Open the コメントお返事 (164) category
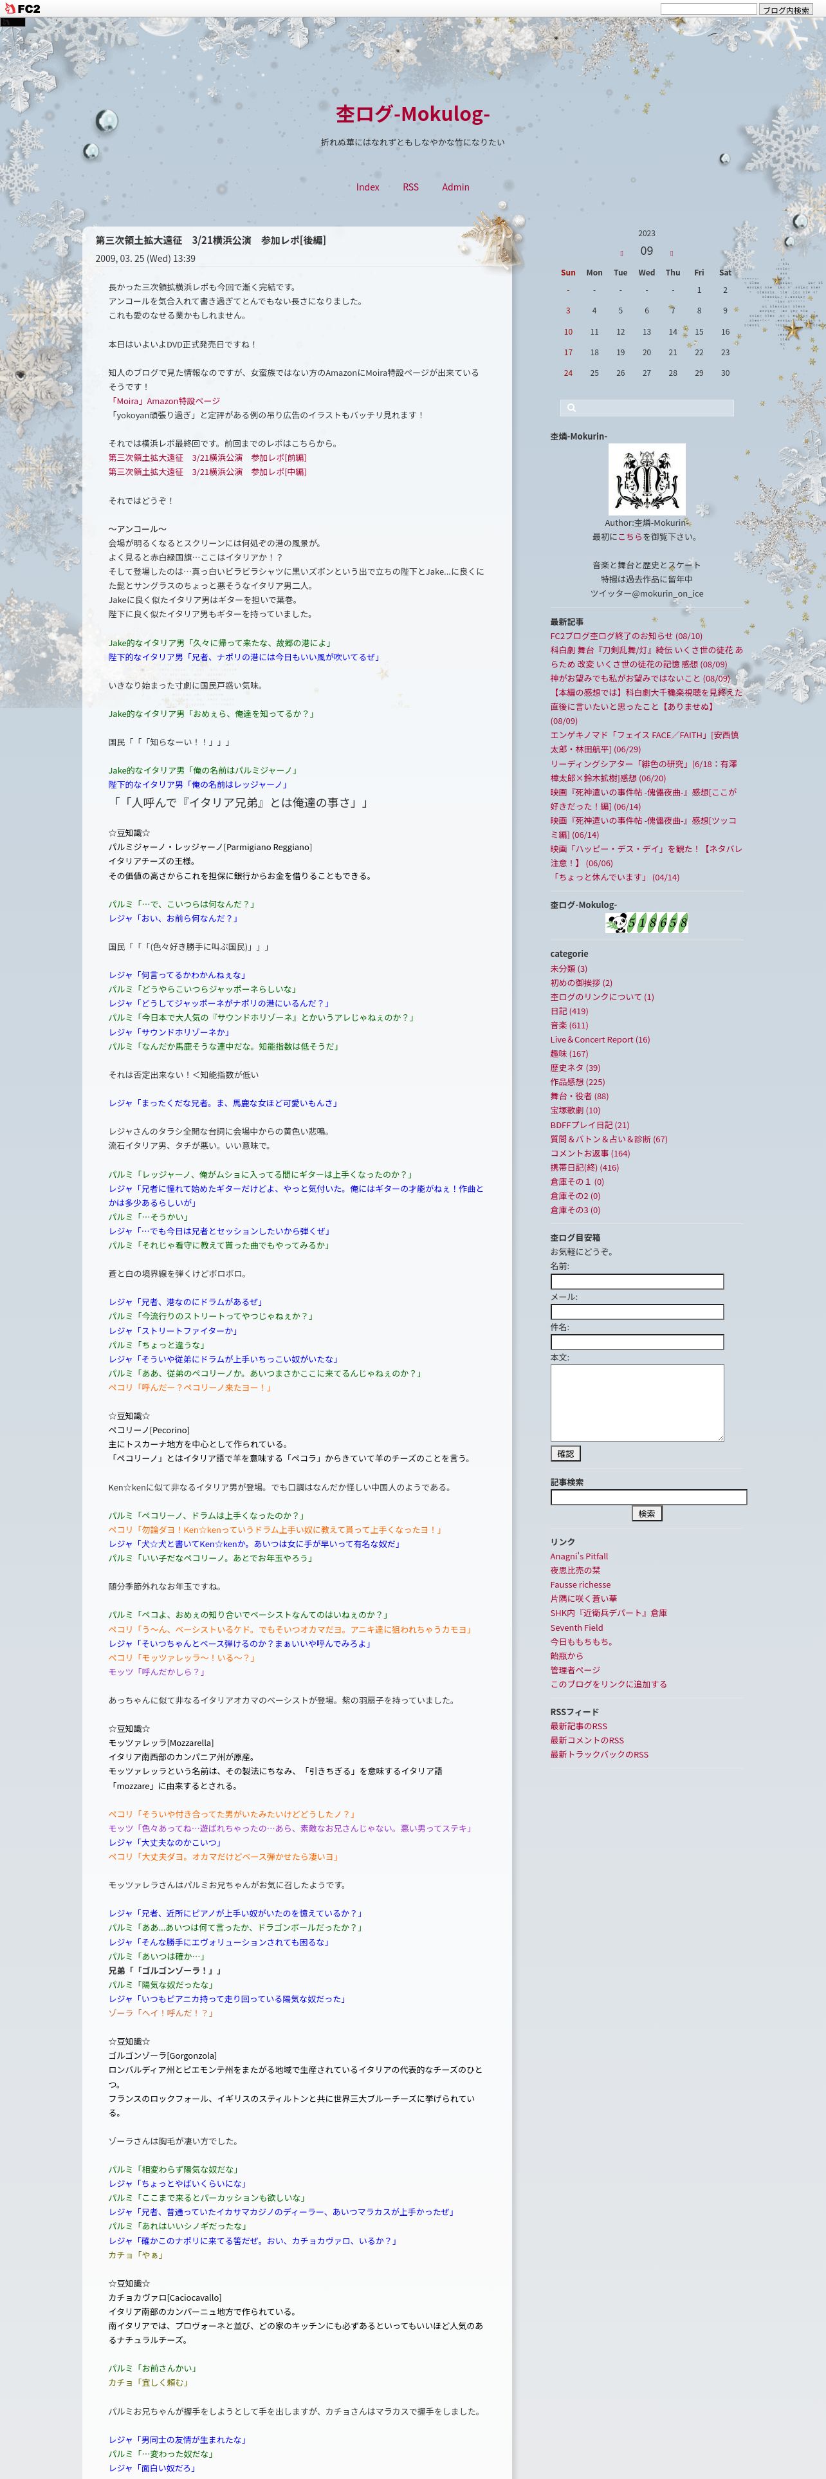The height and width of the screenshot is (2479, 826). pos(589,1153)
